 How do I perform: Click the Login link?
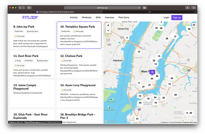click(x=166, y=17)
